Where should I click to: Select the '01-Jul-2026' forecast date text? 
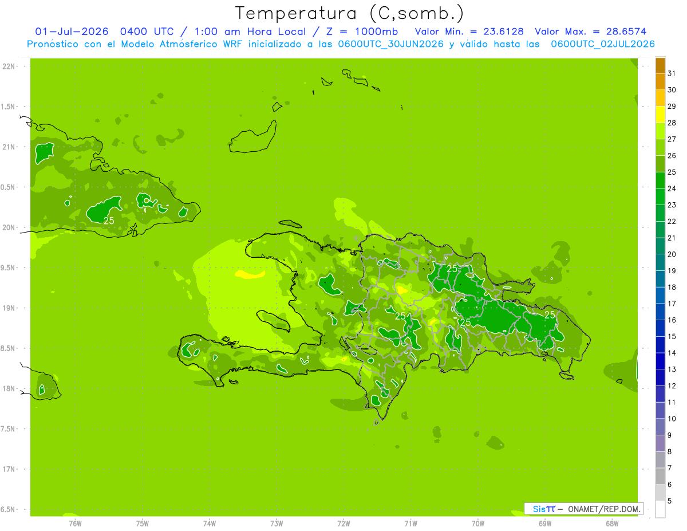72,32
